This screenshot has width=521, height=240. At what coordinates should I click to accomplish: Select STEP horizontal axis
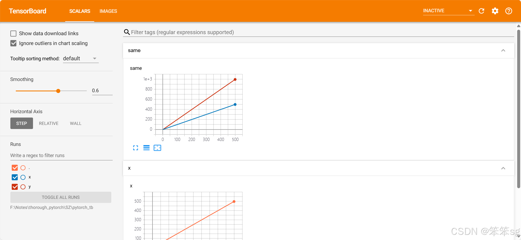point(22,123)
